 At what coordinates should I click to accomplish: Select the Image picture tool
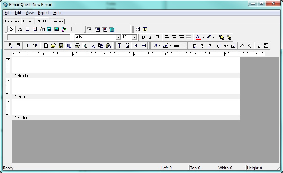click(56, 29)
